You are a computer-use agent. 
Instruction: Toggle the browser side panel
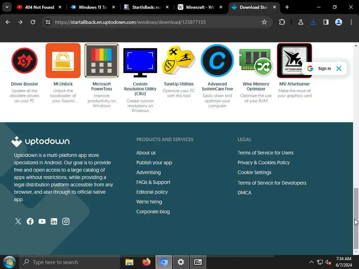click(326, 22)
